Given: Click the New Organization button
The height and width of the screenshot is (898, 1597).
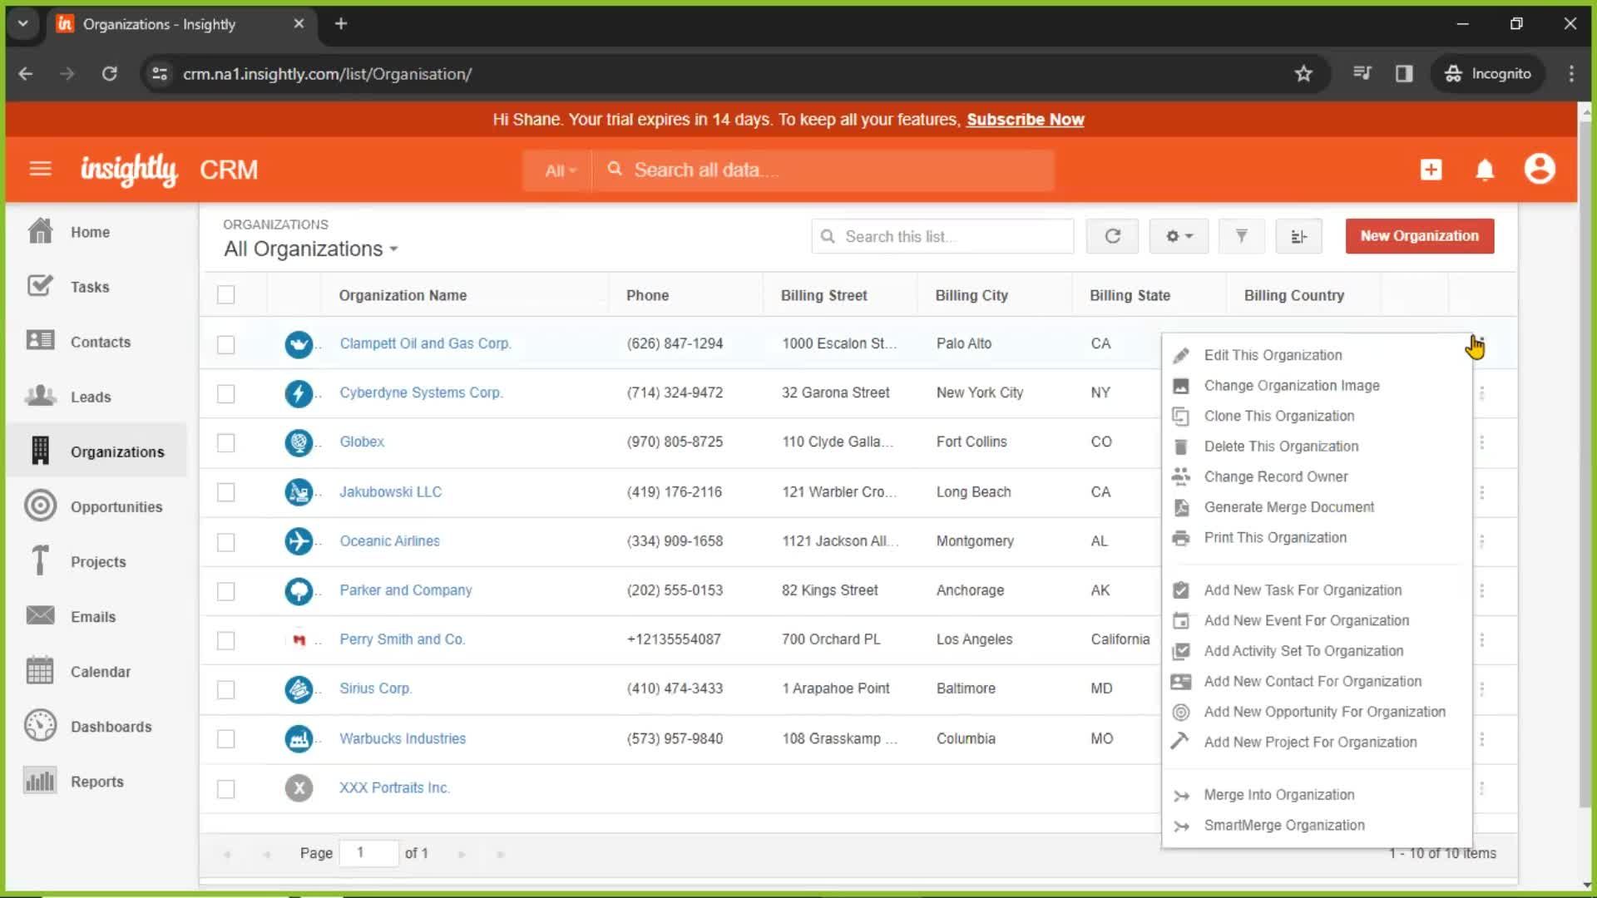Looking at the screenshot, I should coord(1419,236).
